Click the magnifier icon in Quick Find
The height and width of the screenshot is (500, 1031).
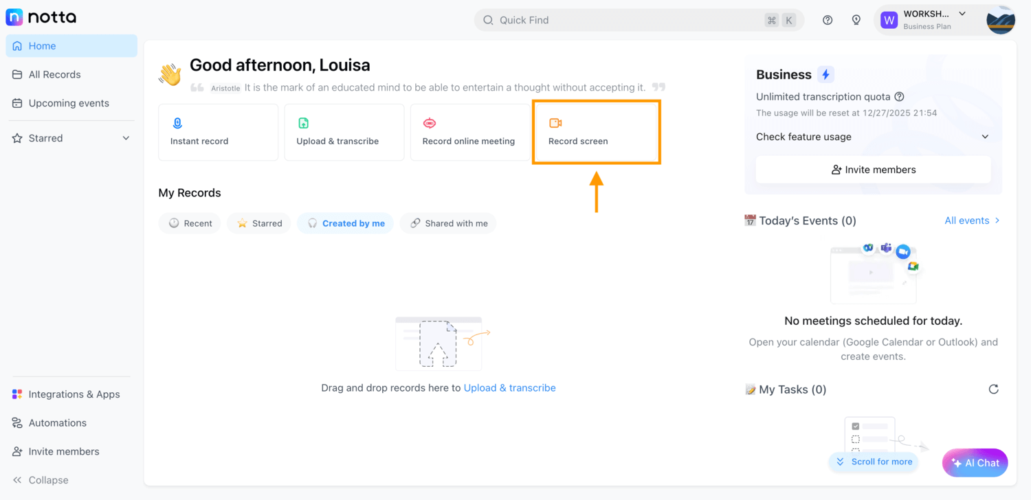pos(488,20)
